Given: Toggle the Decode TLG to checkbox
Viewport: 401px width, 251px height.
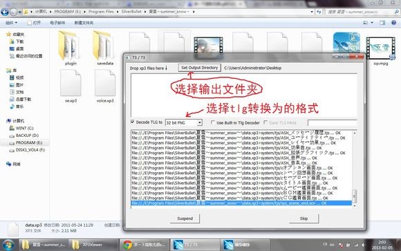Looking at the screenshot, I should (133, 122).
